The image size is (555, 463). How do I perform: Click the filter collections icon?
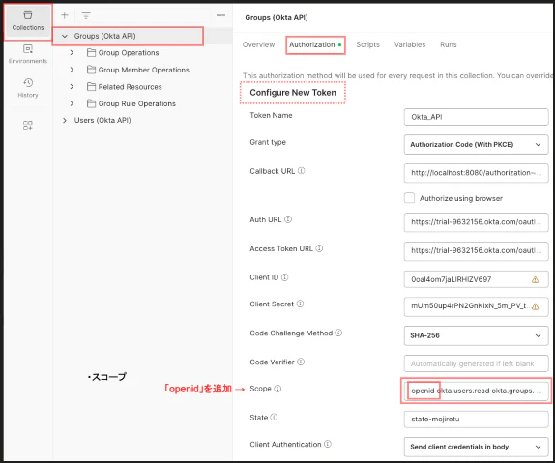click(86, 15)
